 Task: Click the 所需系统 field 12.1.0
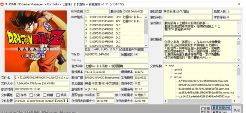[x=141, y=89]
